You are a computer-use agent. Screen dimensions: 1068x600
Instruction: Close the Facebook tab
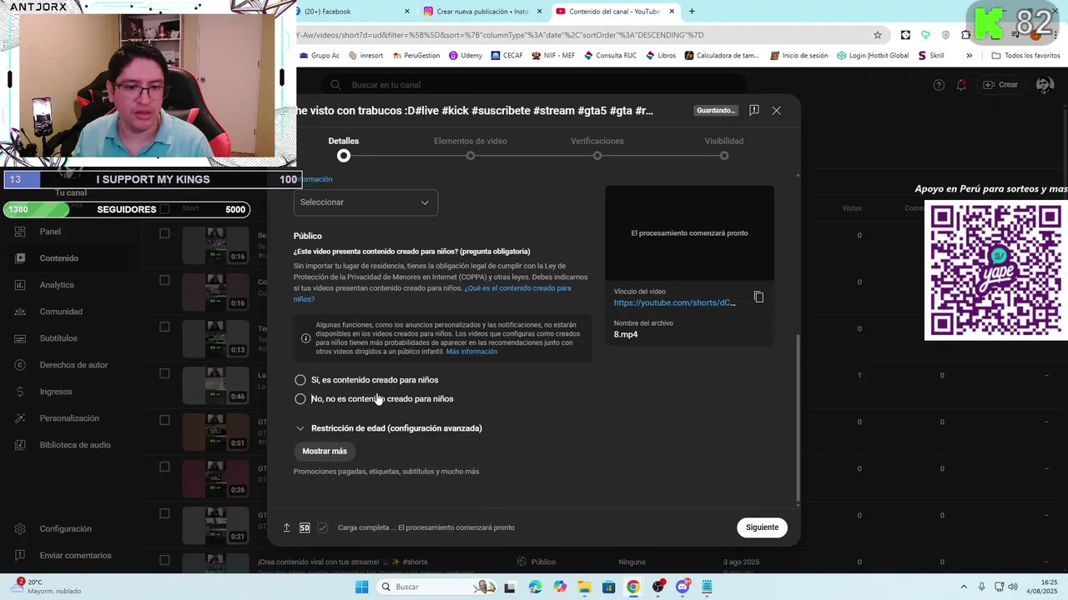[407, 12]
